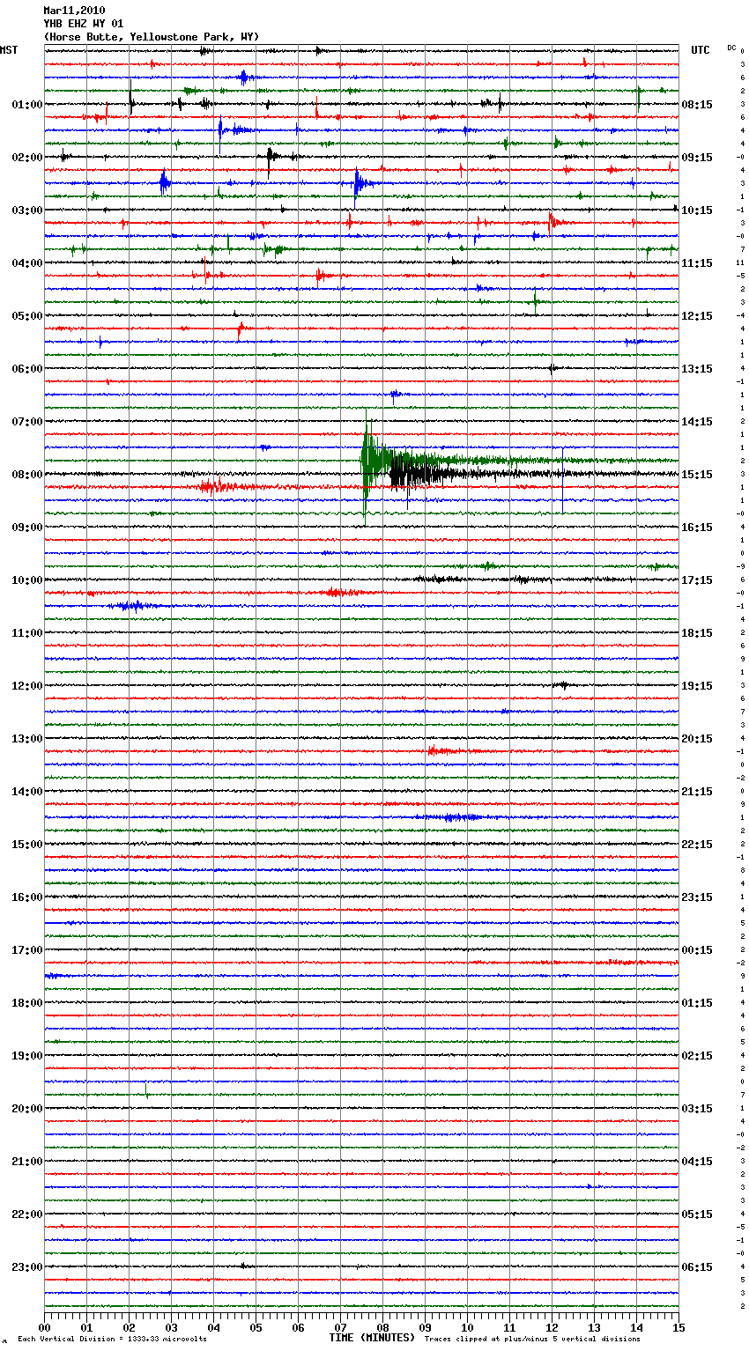Pick the 09:15 UTC time label
The image size is (749, 1351).
point(697,158)
